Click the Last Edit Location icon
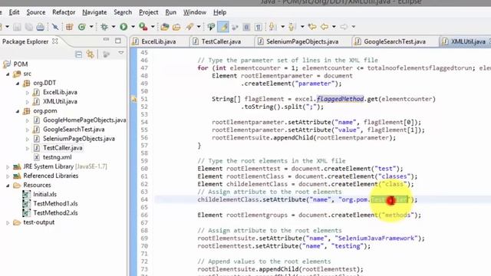This screenshot has height=276, width=491. coord(312,27)
